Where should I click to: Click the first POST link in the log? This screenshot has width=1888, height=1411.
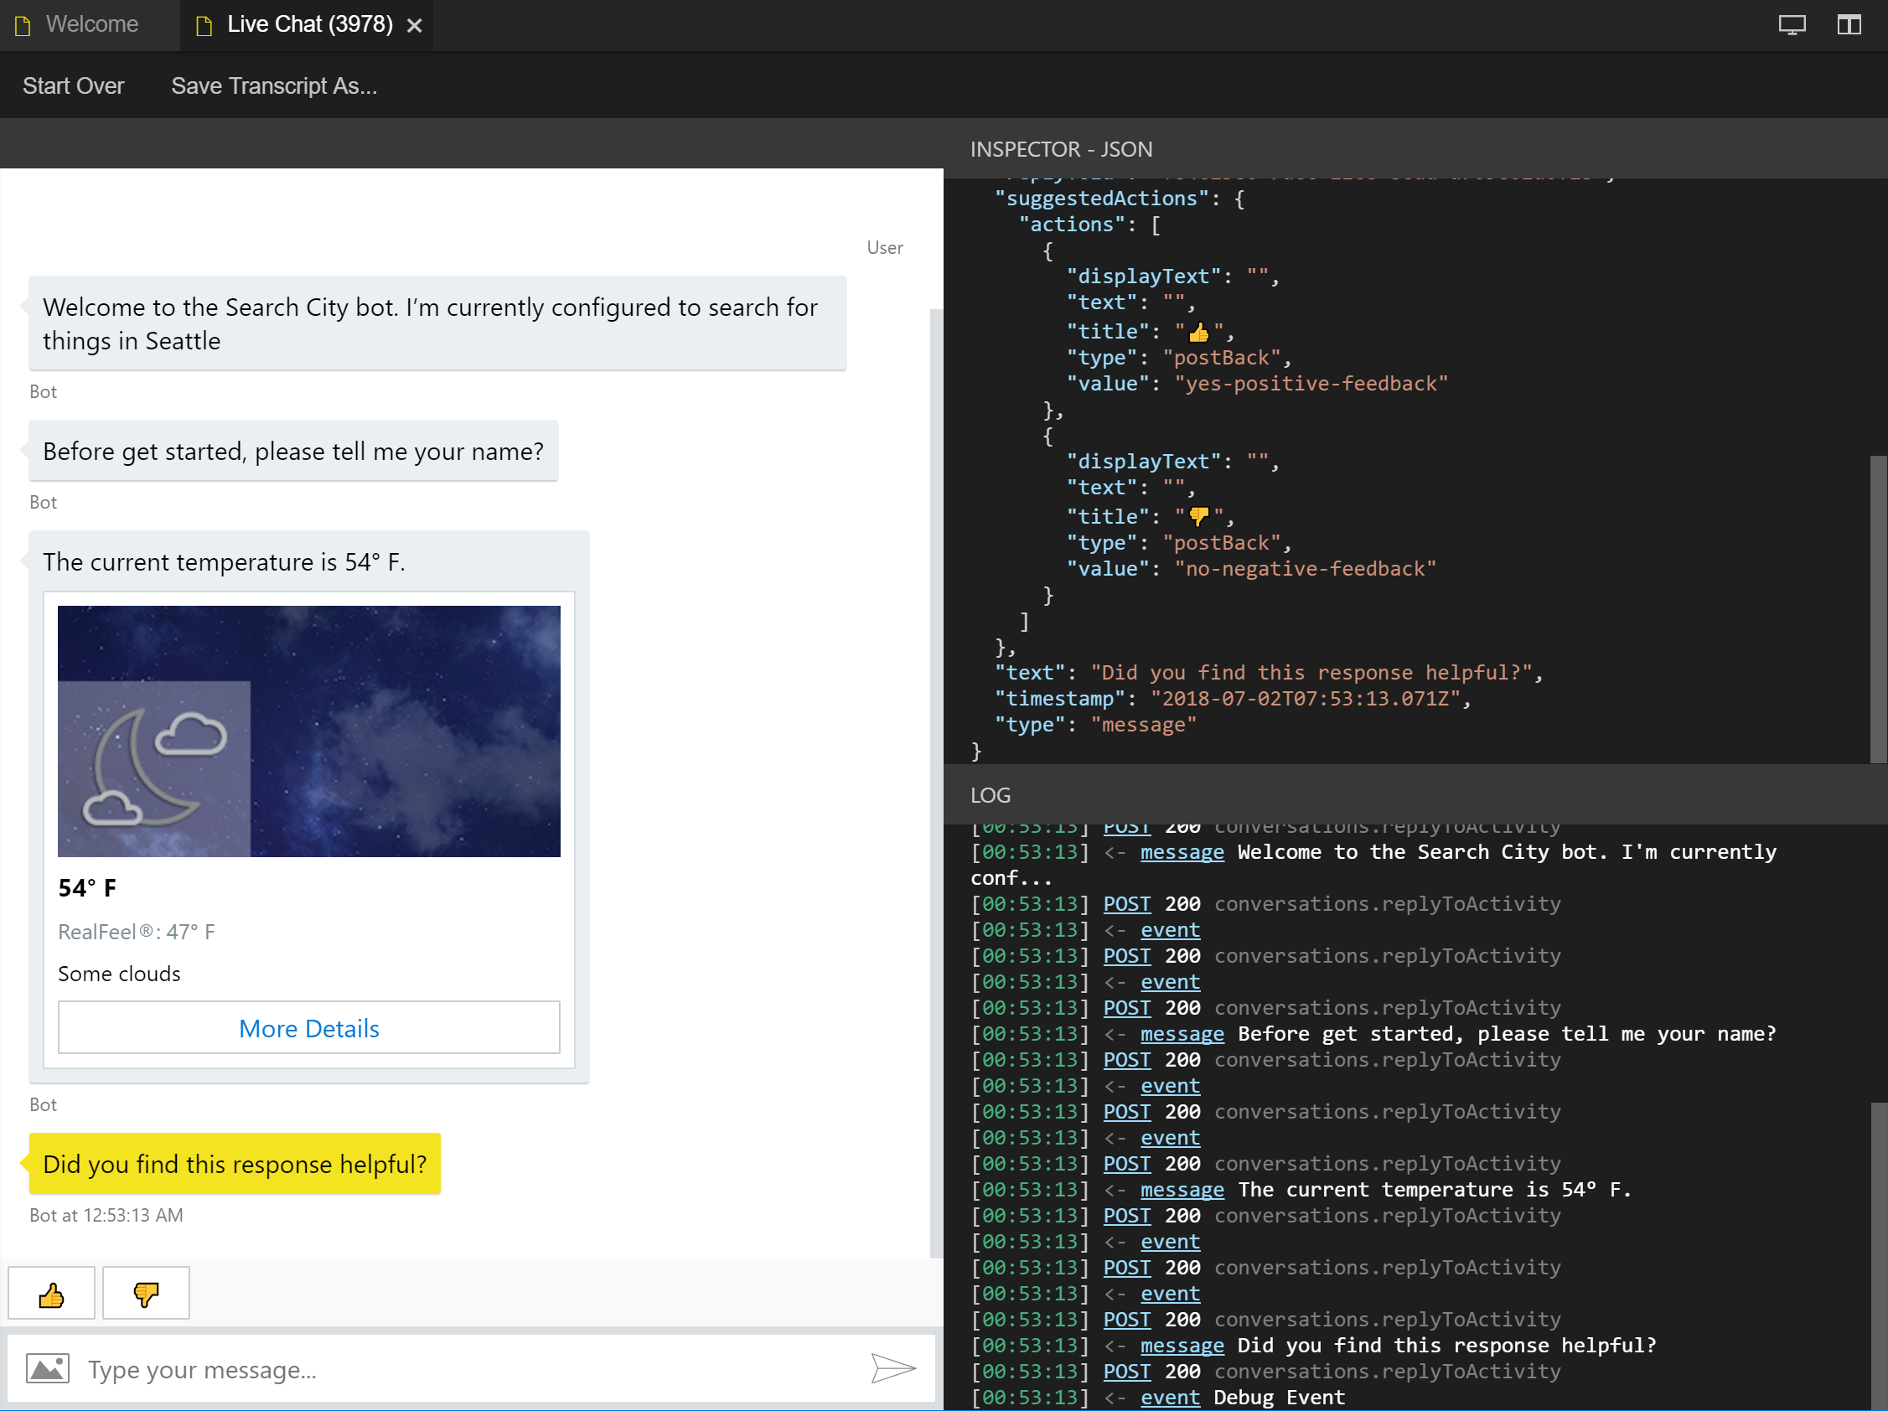(1126, 826)
